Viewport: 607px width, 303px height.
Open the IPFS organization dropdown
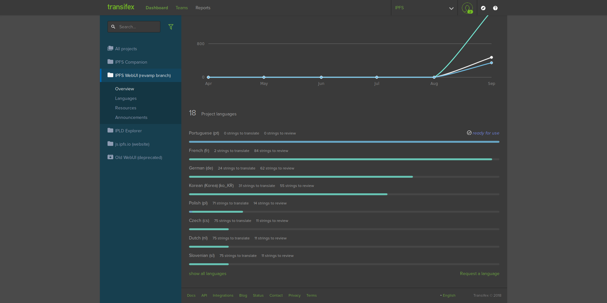pyautogui.click(x=424, y=8)
